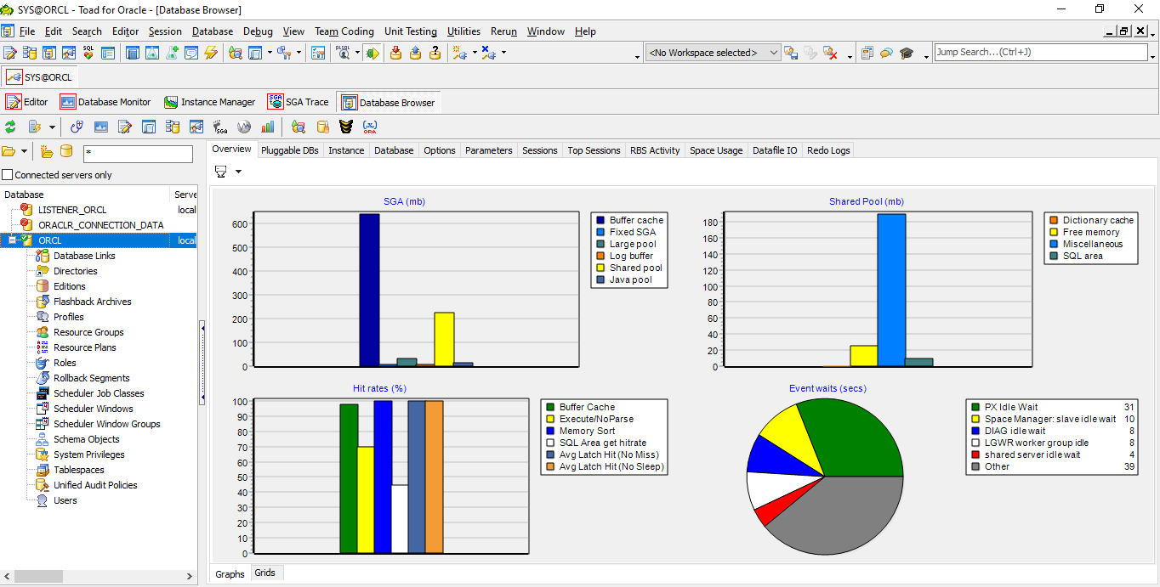Click the cylinder database icon in left panel
This screenshot has height=587, width=1160.
66,151
